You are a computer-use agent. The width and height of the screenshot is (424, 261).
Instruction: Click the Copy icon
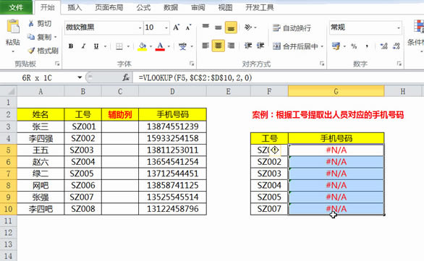pos(31,37)
